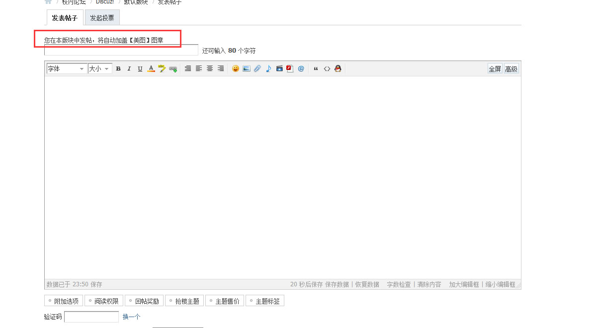The image size is (597, 328).
Task: Click the post title input field
Action: [x=121, y=50]
